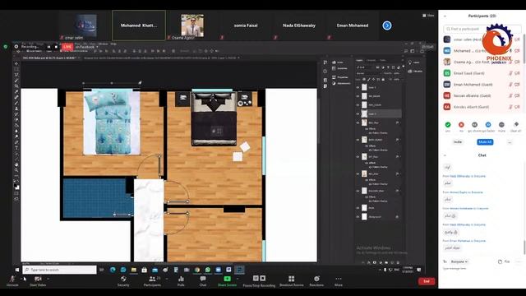
Task: Toggle Pause/Stop Recording
Action: point(259,281)
